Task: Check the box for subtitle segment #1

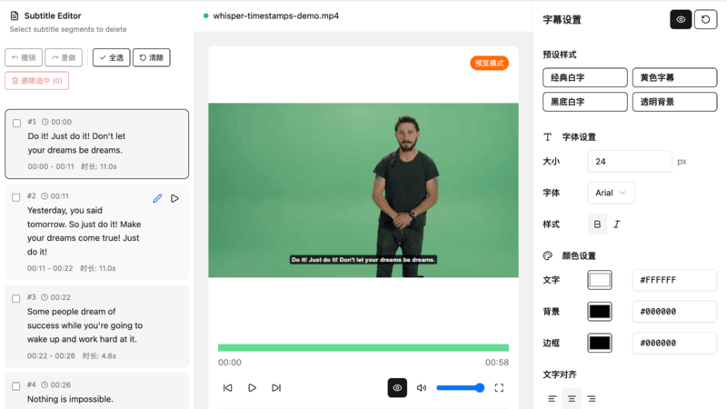Action: tap(16, 123)
